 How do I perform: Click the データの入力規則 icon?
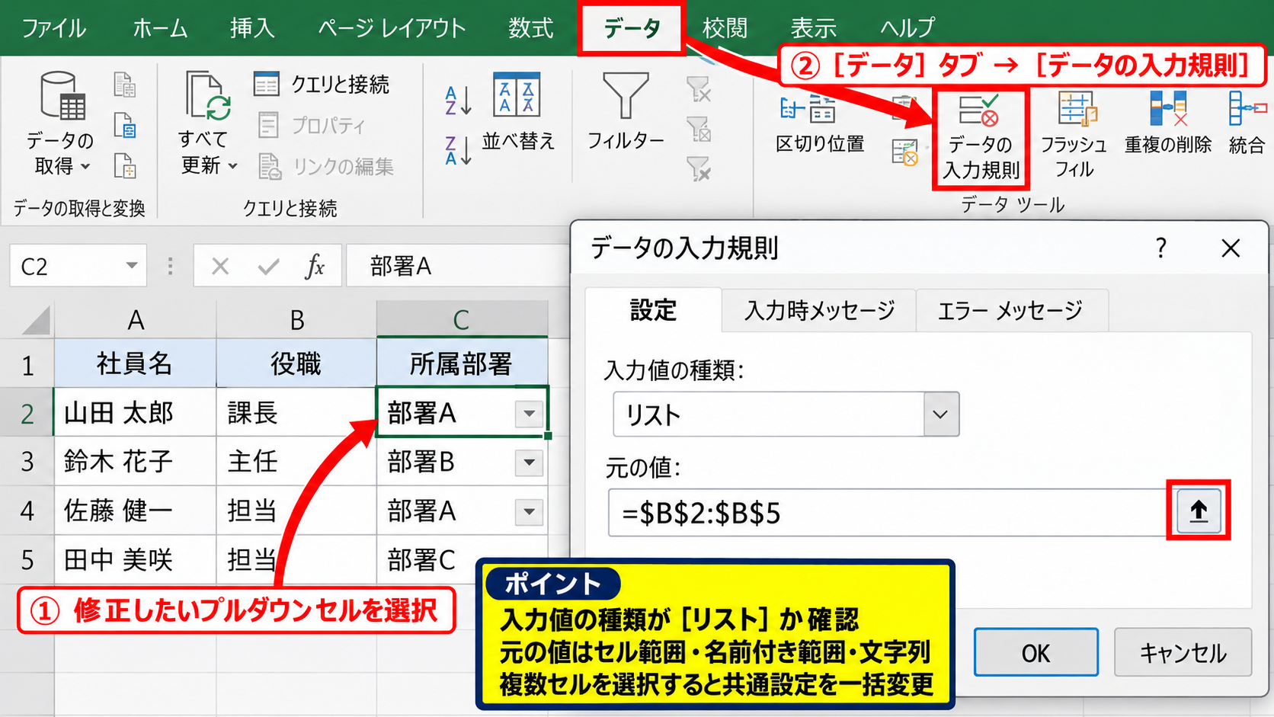[x=981, y=110]
